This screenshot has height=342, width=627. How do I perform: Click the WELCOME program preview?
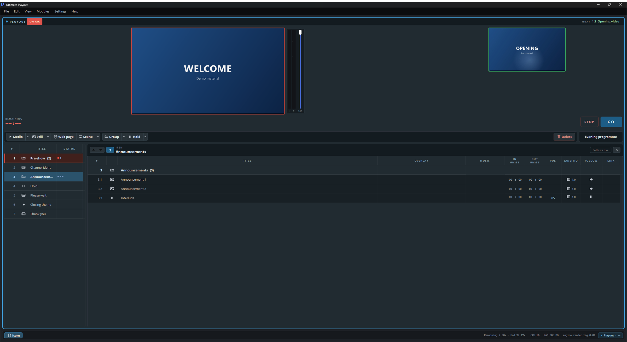(x=208, y=71)
